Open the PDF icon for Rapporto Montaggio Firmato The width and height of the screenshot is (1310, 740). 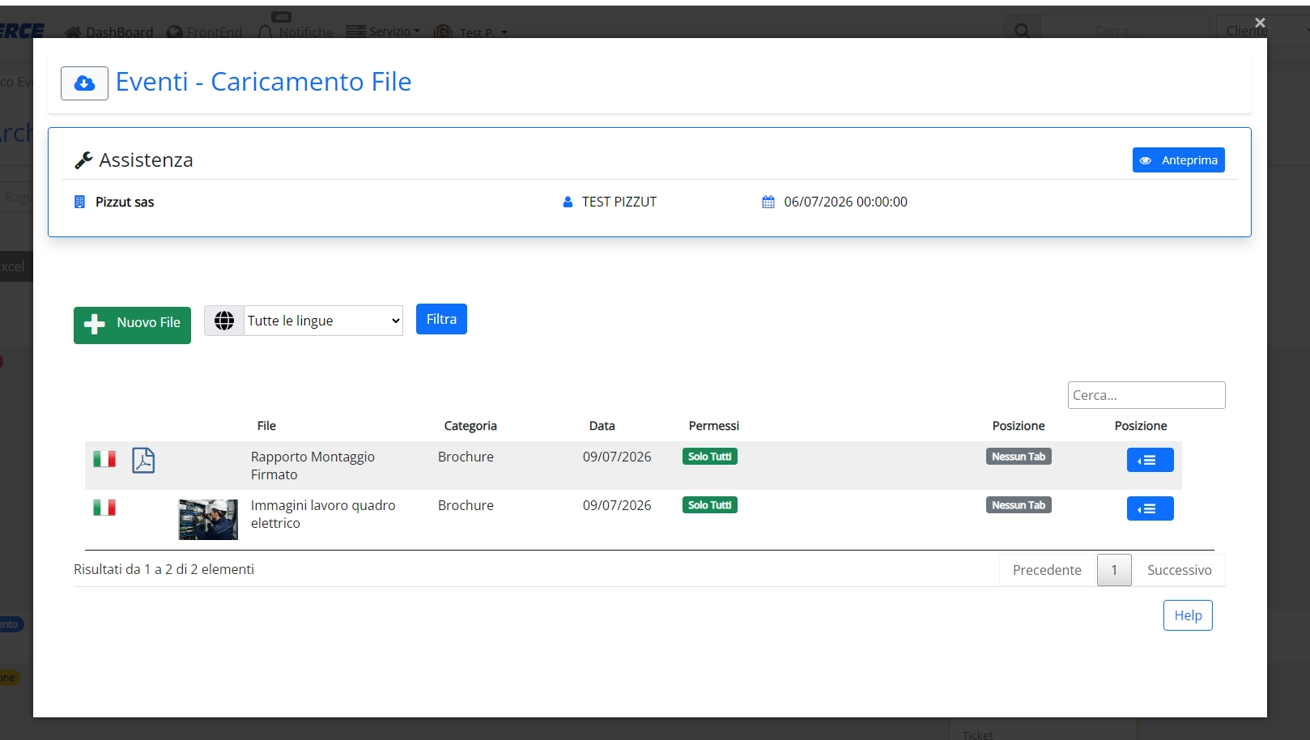[x=143, y=460]
